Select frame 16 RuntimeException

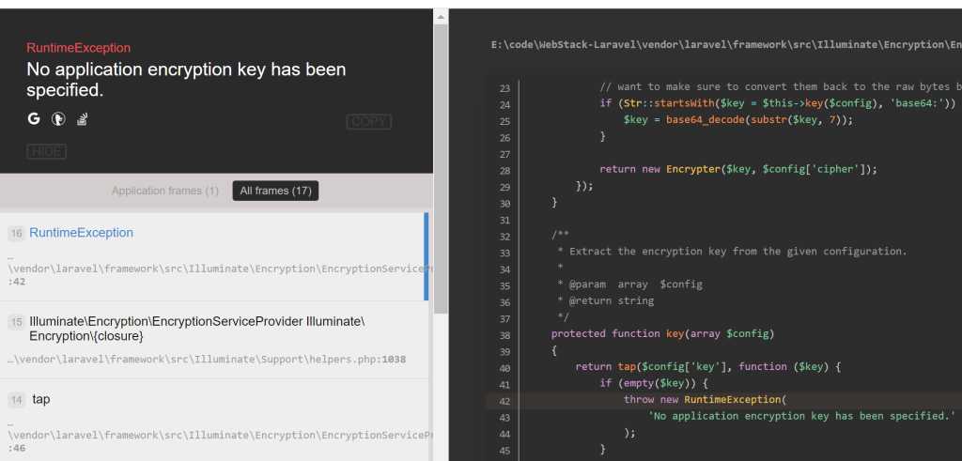[x=213, y=256]
